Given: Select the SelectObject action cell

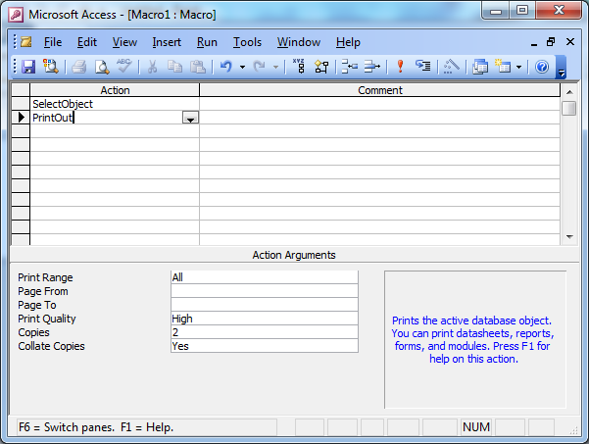Looking at the screenshot, I should point(115,104).
